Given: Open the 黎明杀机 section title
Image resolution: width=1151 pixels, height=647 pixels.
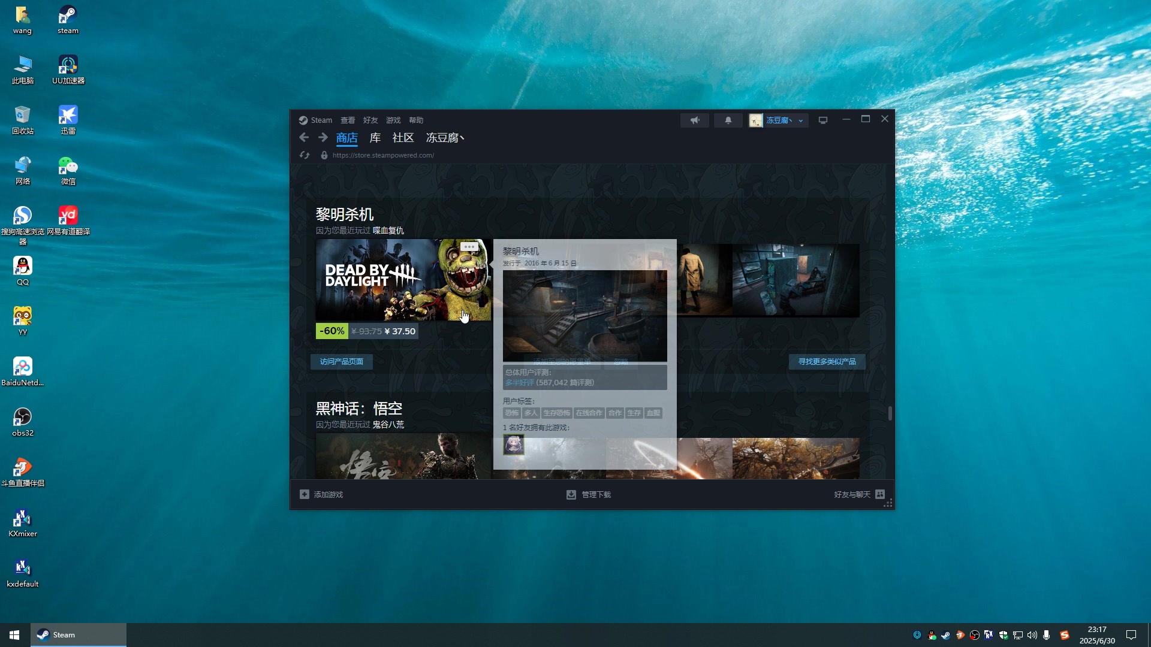Looking at the screenshot, I should coord(345,214).
